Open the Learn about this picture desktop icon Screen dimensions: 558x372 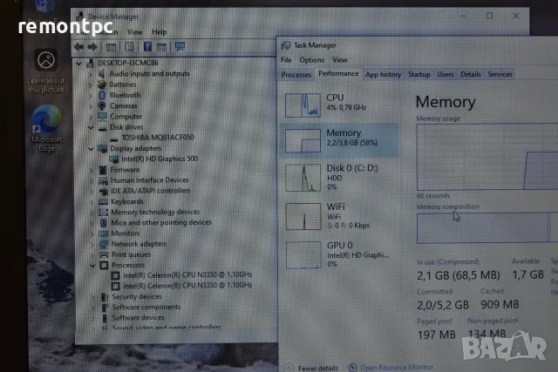tap(46, 71)
